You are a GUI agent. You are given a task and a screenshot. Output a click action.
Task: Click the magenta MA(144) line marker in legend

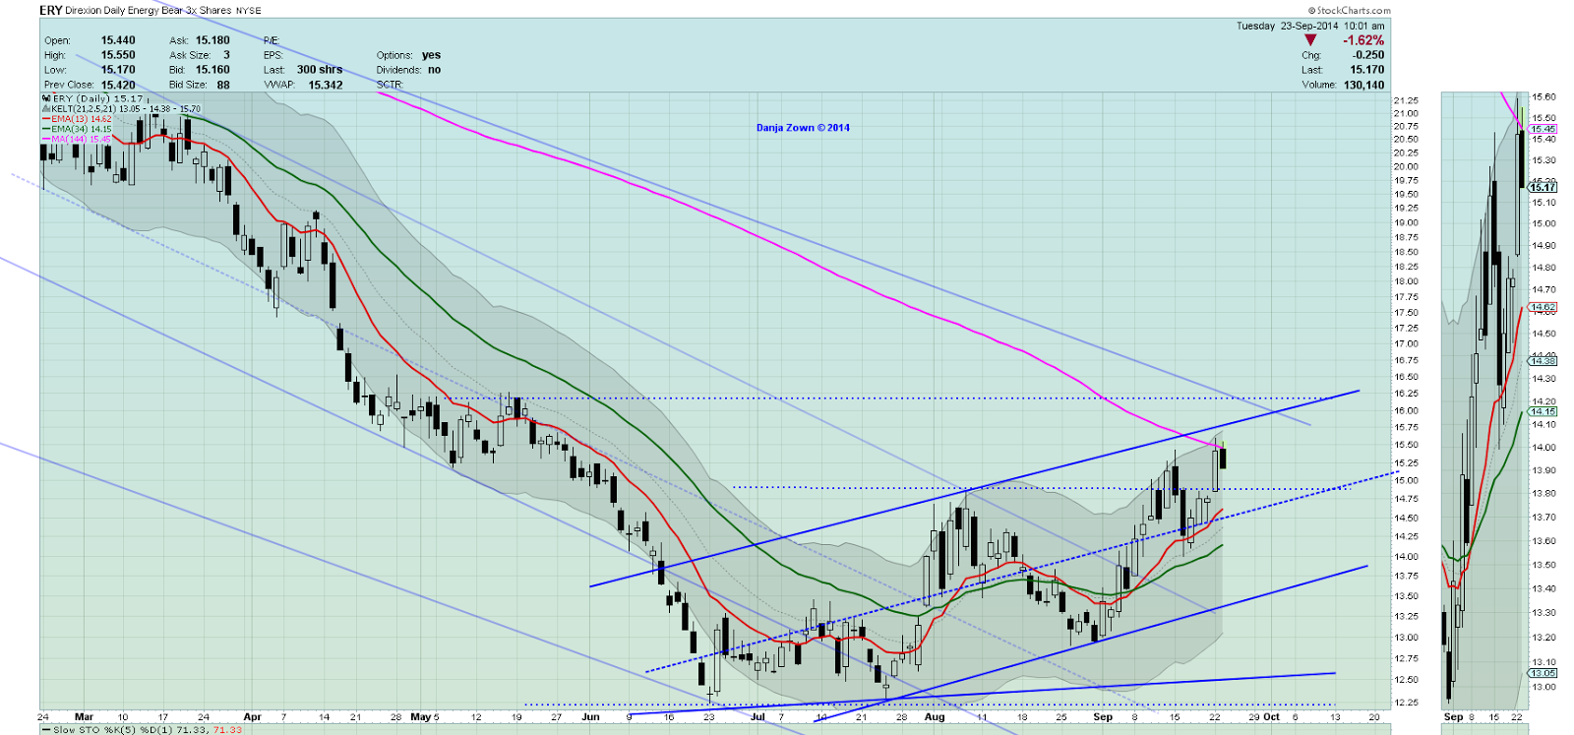pyautogui.click(x=46, y=139)
